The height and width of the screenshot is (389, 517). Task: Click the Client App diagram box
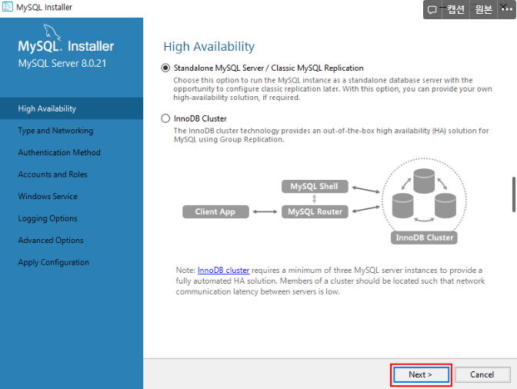[215, 211]
